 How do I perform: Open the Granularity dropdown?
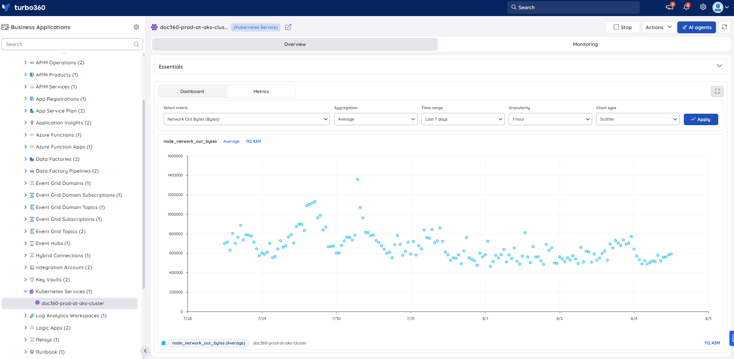[550, 119]
